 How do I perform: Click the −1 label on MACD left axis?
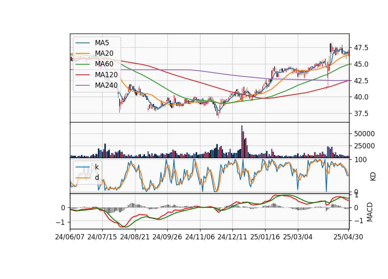click(x=61, y=222)
